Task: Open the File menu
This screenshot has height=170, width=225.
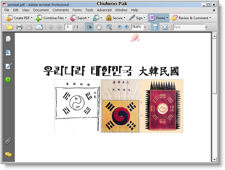Action: pyautogui.click(x=7, y=10)
